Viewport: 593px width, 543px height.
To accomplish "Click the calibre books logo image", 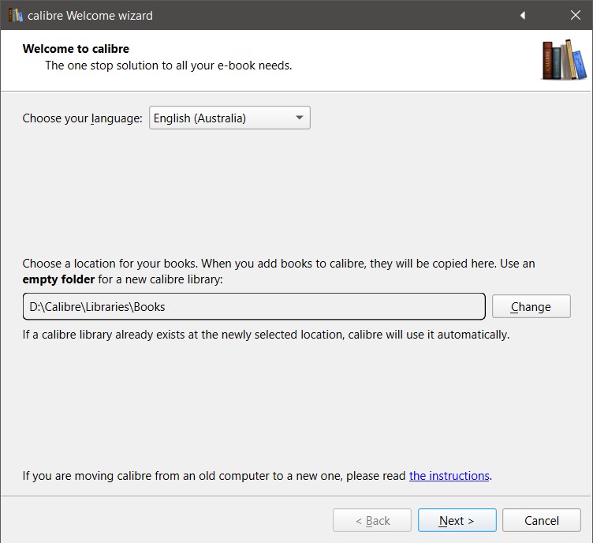I will 564,60.
